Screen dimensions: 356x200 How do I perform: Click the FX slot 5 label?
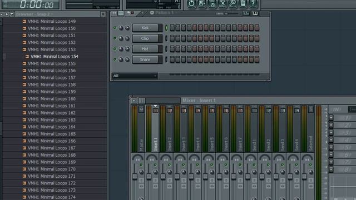tap(345, 147)
